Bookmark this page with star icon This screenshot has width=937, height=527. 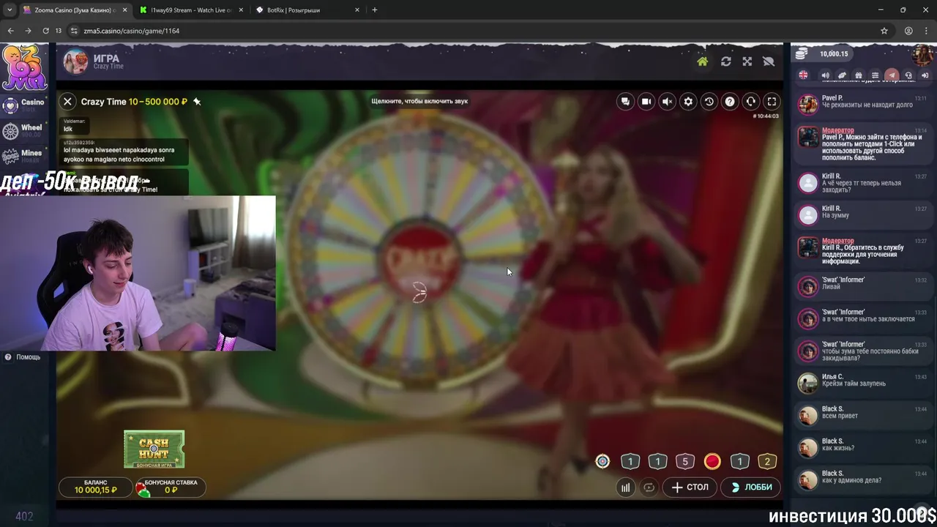(x=884, y=31)
